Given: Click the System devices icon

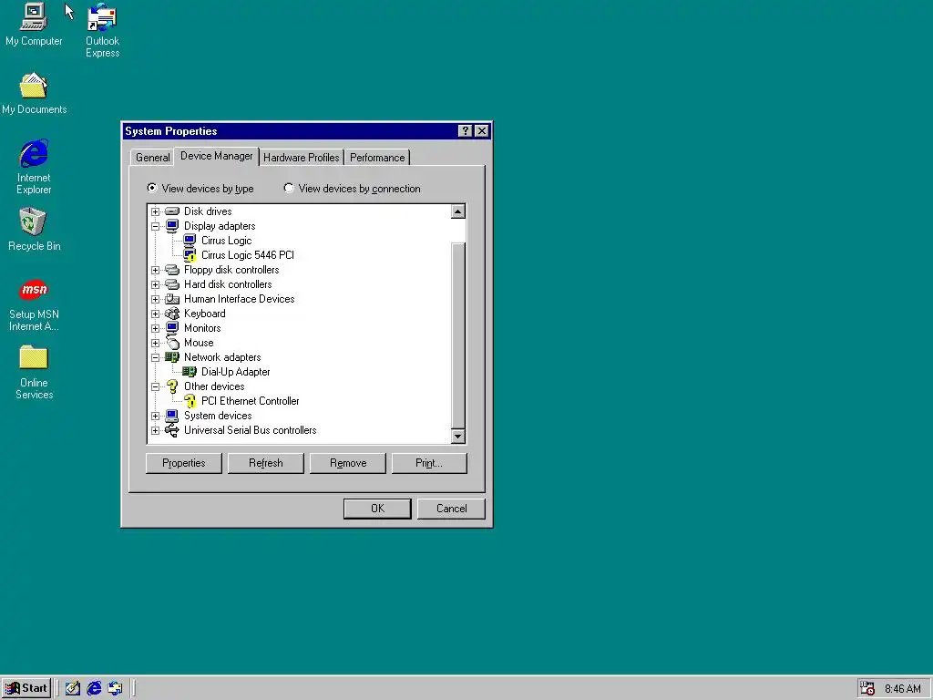Looking at the screenshot, I should (x=172, y=416).
